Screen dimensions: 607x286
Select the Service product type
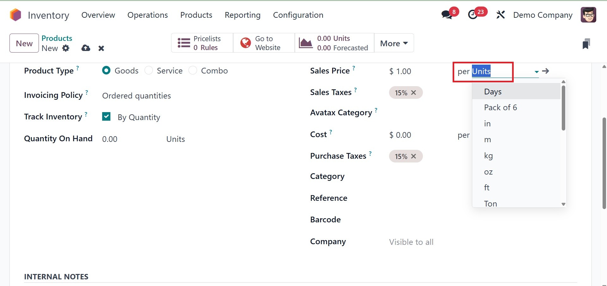coord(149,70)
